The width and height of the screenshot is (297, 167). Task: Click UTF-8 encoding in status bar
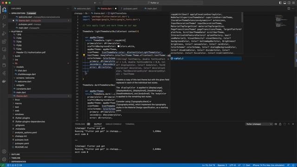232,165
